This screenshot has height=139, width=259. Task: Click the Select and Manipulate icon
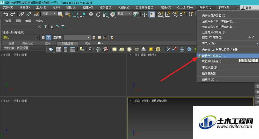145,14
